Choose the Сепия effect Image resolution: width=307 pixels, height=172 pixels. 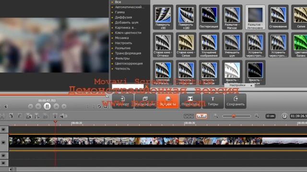point(299,17)
